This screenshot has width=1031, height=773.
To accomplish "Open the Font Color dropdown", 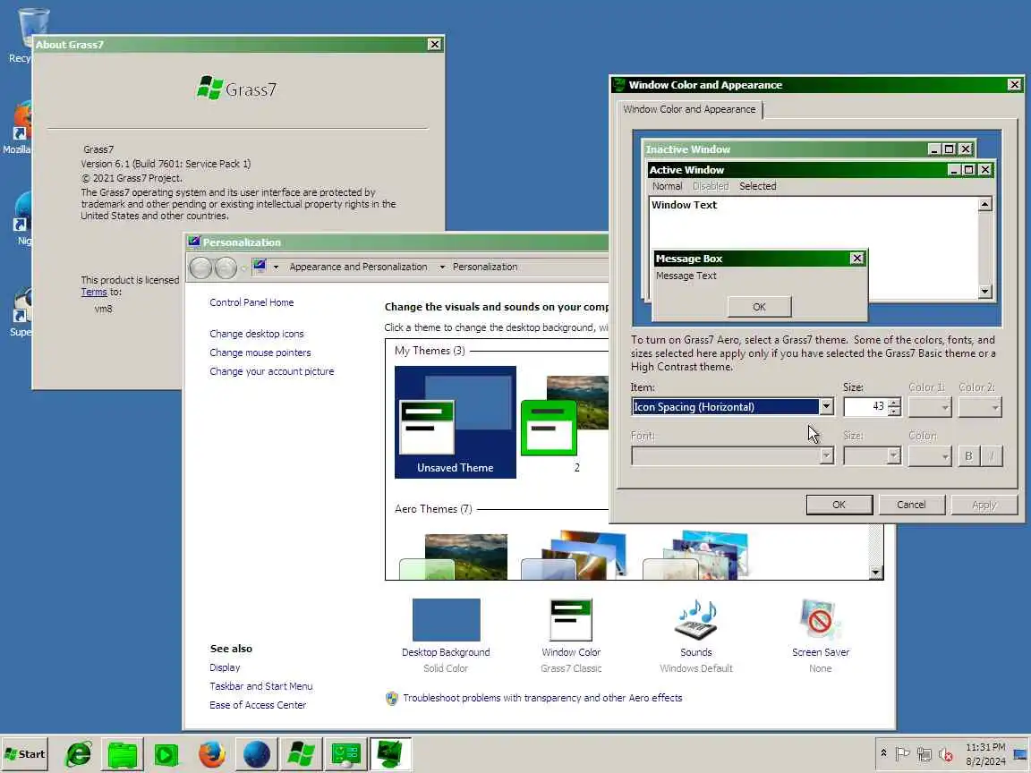I will [930, 455].
